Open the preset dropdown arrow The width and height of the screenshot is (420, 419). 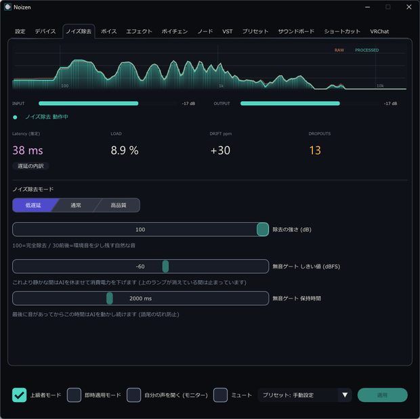coord(345,395)
